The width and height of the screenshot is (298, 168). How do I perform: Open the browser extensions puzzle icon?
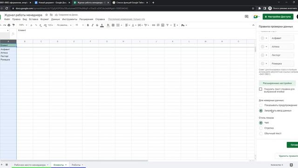click(x=259, y=8)
